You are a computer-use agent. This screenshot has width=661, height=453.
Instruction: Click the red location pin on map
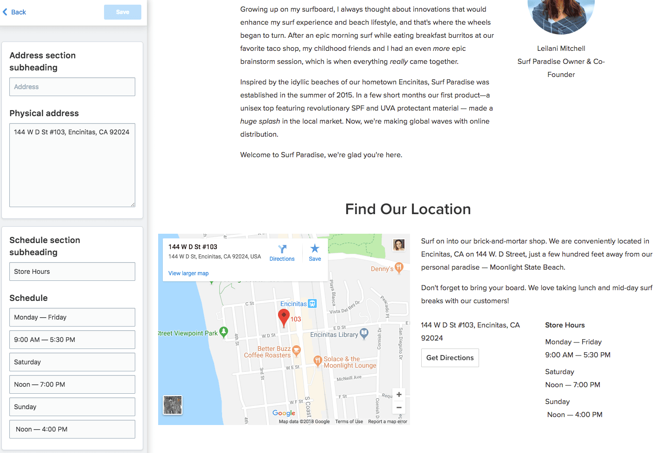284,317
